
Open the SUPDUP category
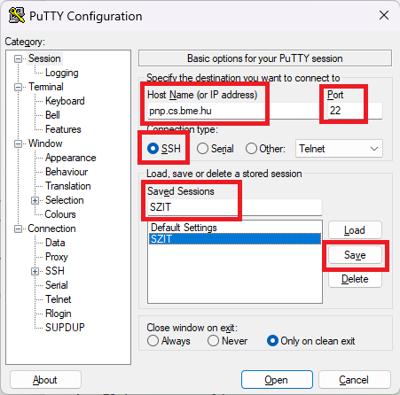[x=65, y=328]
